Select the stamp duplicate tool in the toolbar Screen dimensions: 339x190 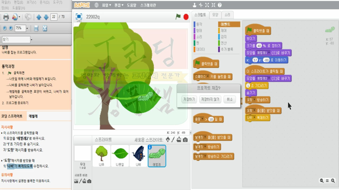195,4
